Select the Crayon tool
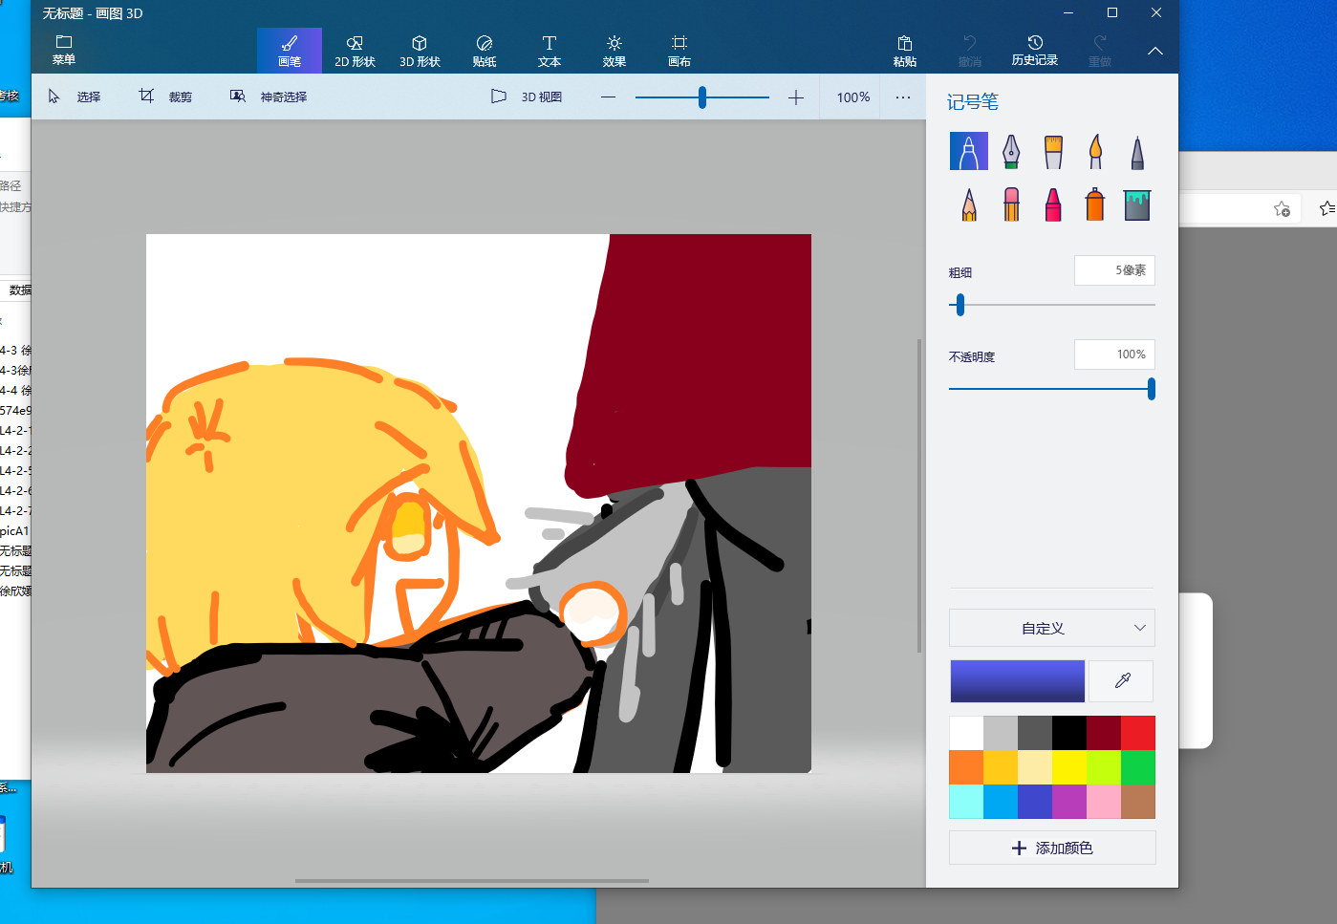The height and width of the screenshot is (924, 1337). click(1052, 204)
